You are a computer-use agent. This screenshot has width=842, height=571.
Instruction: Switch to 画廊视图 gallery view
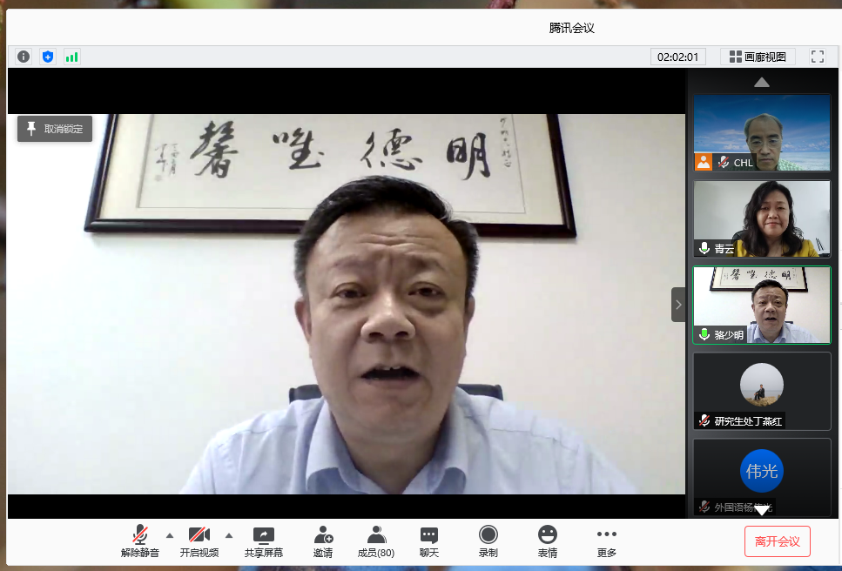[x=758, y=57]
